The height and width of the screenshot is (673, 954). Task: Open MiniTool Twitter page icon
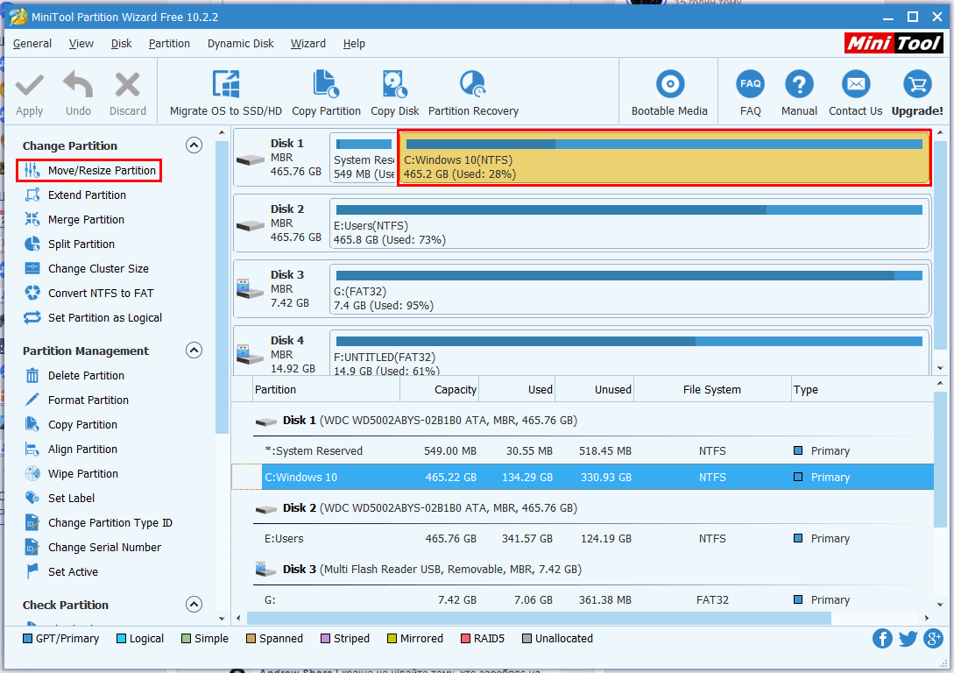pyautogui.click(x=908, y=638)
